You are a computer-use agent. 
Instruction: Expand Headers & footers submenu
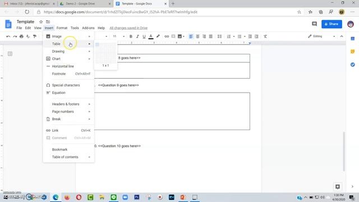click(x=68, y=104)
